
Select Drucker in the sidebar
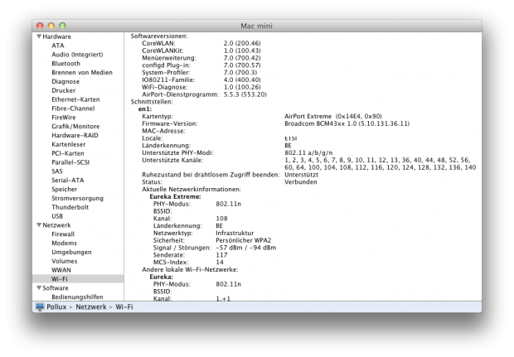pos(64,90)
